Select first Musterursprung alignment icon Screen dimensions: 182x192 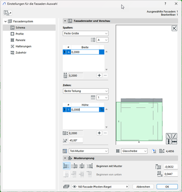[x=67, y=166]
